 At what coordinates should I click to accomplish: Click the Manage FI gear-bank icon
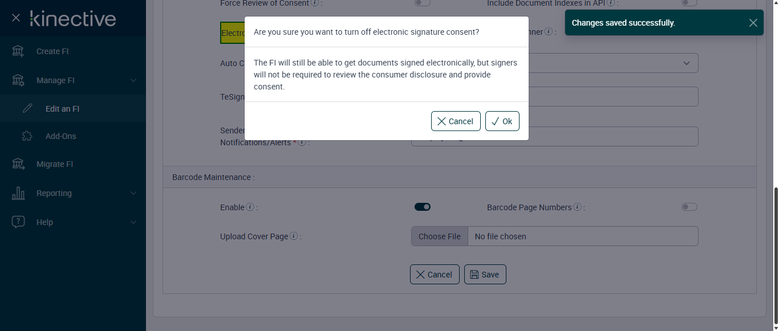click(18, 80)
